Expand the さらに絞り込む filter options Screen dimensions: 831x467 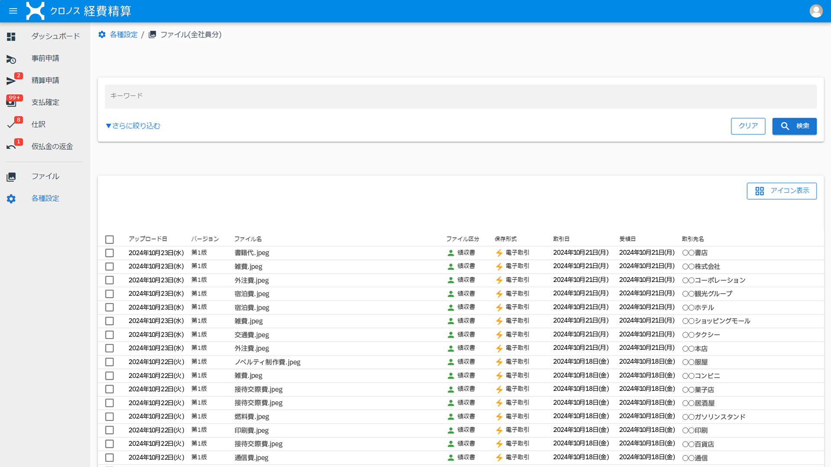[x=133, y=126]
